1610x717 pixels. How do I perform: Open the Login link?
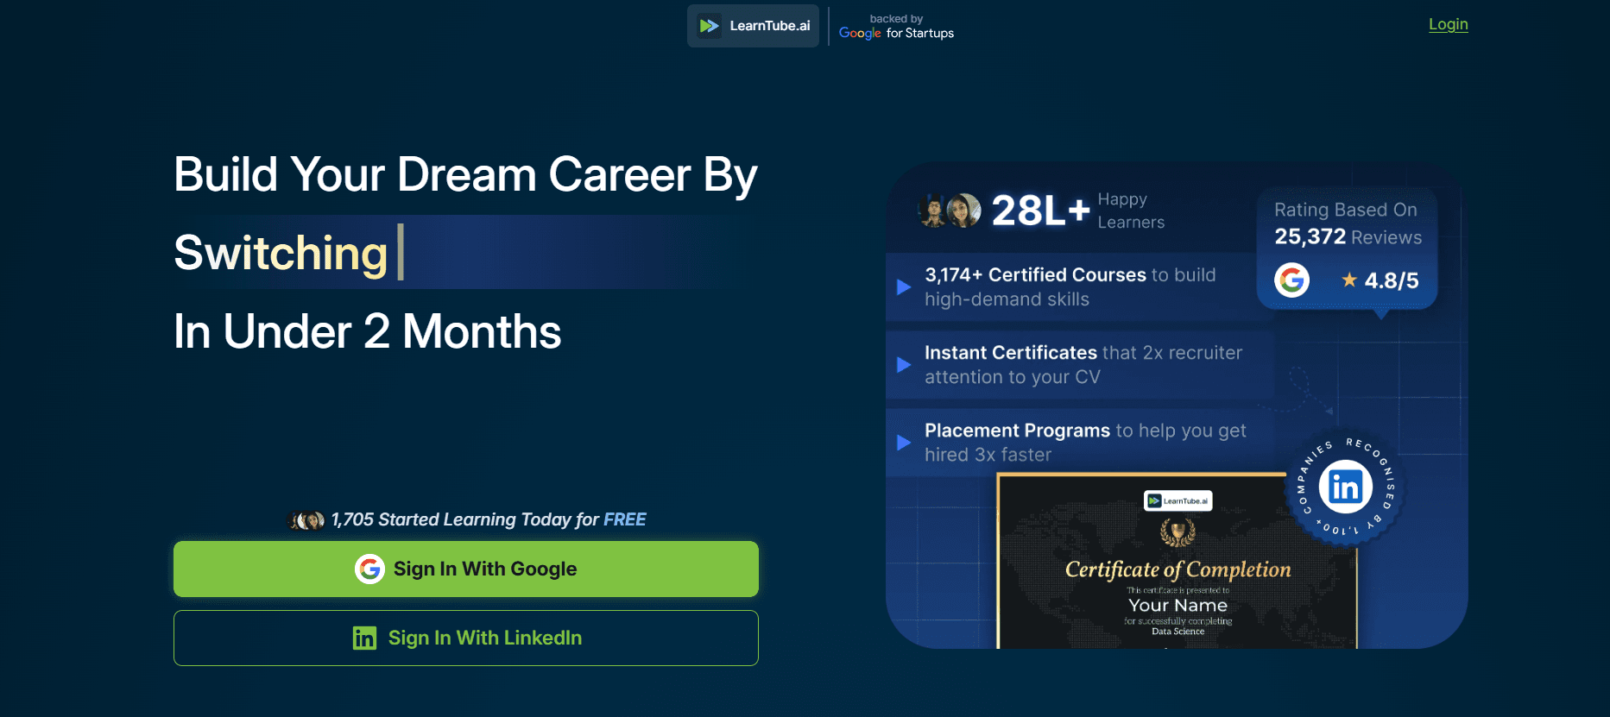pyautogui.click(x=1448, y=24)
